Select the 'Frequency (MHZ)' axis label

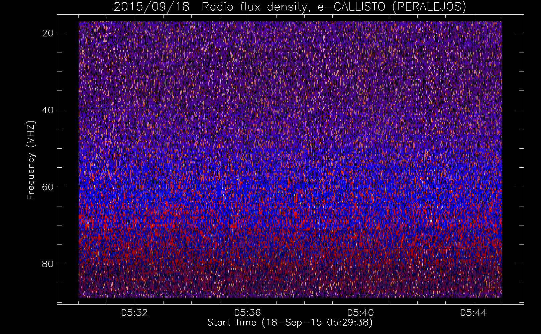click(x=31, y=161)
